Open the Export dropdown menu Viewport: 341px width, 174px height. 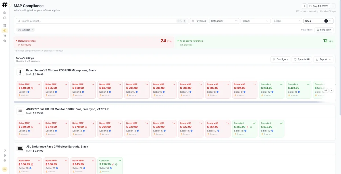point(323,60)
